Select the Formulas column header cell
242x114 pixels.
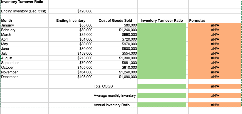(x=215, y=20)
